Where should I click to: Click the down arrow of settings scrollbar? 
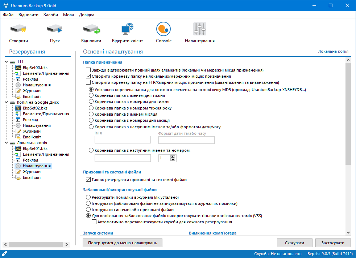pyautogui.click(x=348, y=233)
